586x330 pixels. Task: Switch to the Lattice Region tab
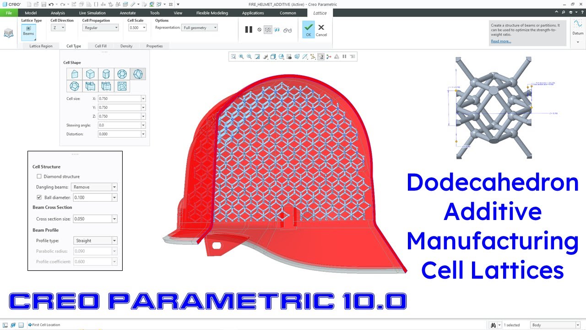(41, 46)
